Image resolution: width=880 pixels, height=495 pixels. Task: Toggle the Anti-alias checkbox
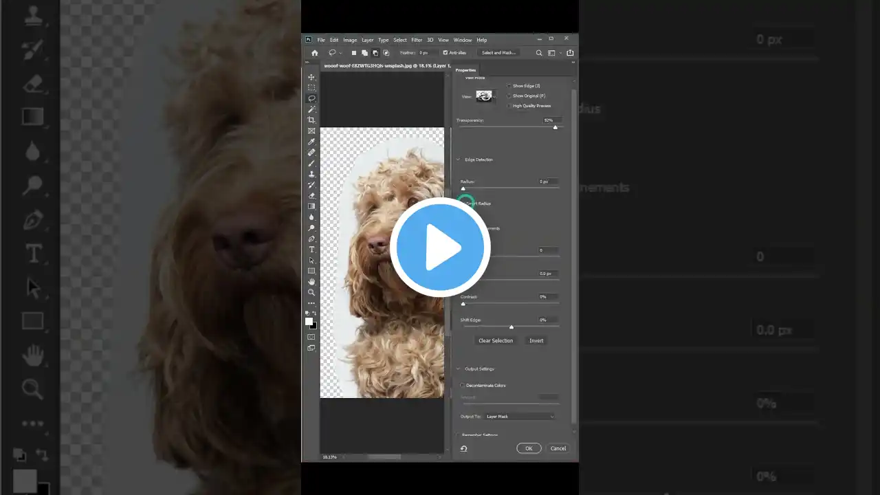click(x=445, y=53)
